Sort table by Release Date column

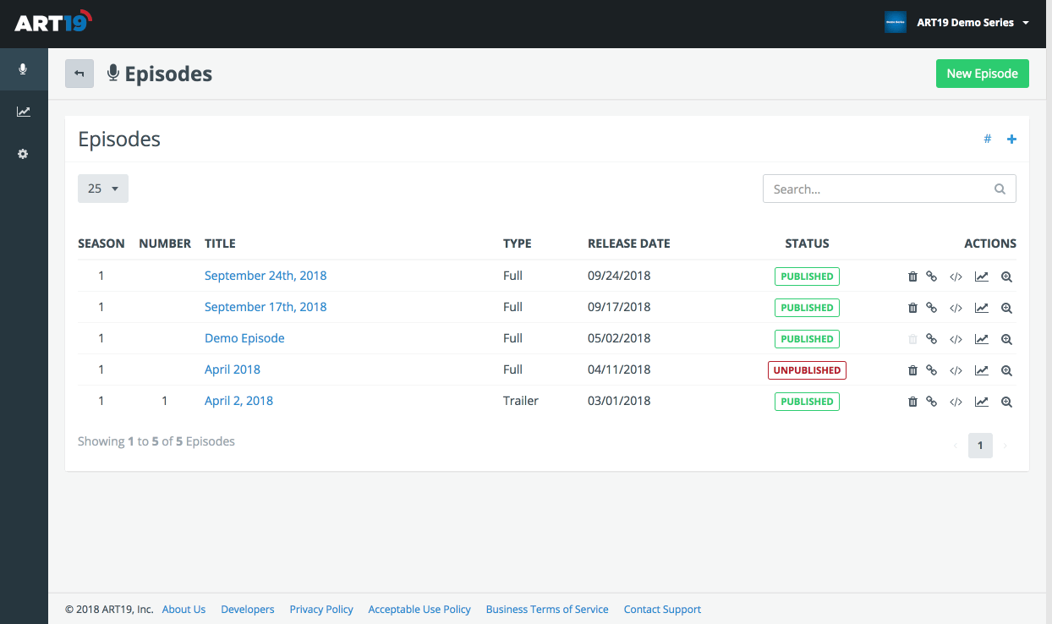[x=628, y=244]
